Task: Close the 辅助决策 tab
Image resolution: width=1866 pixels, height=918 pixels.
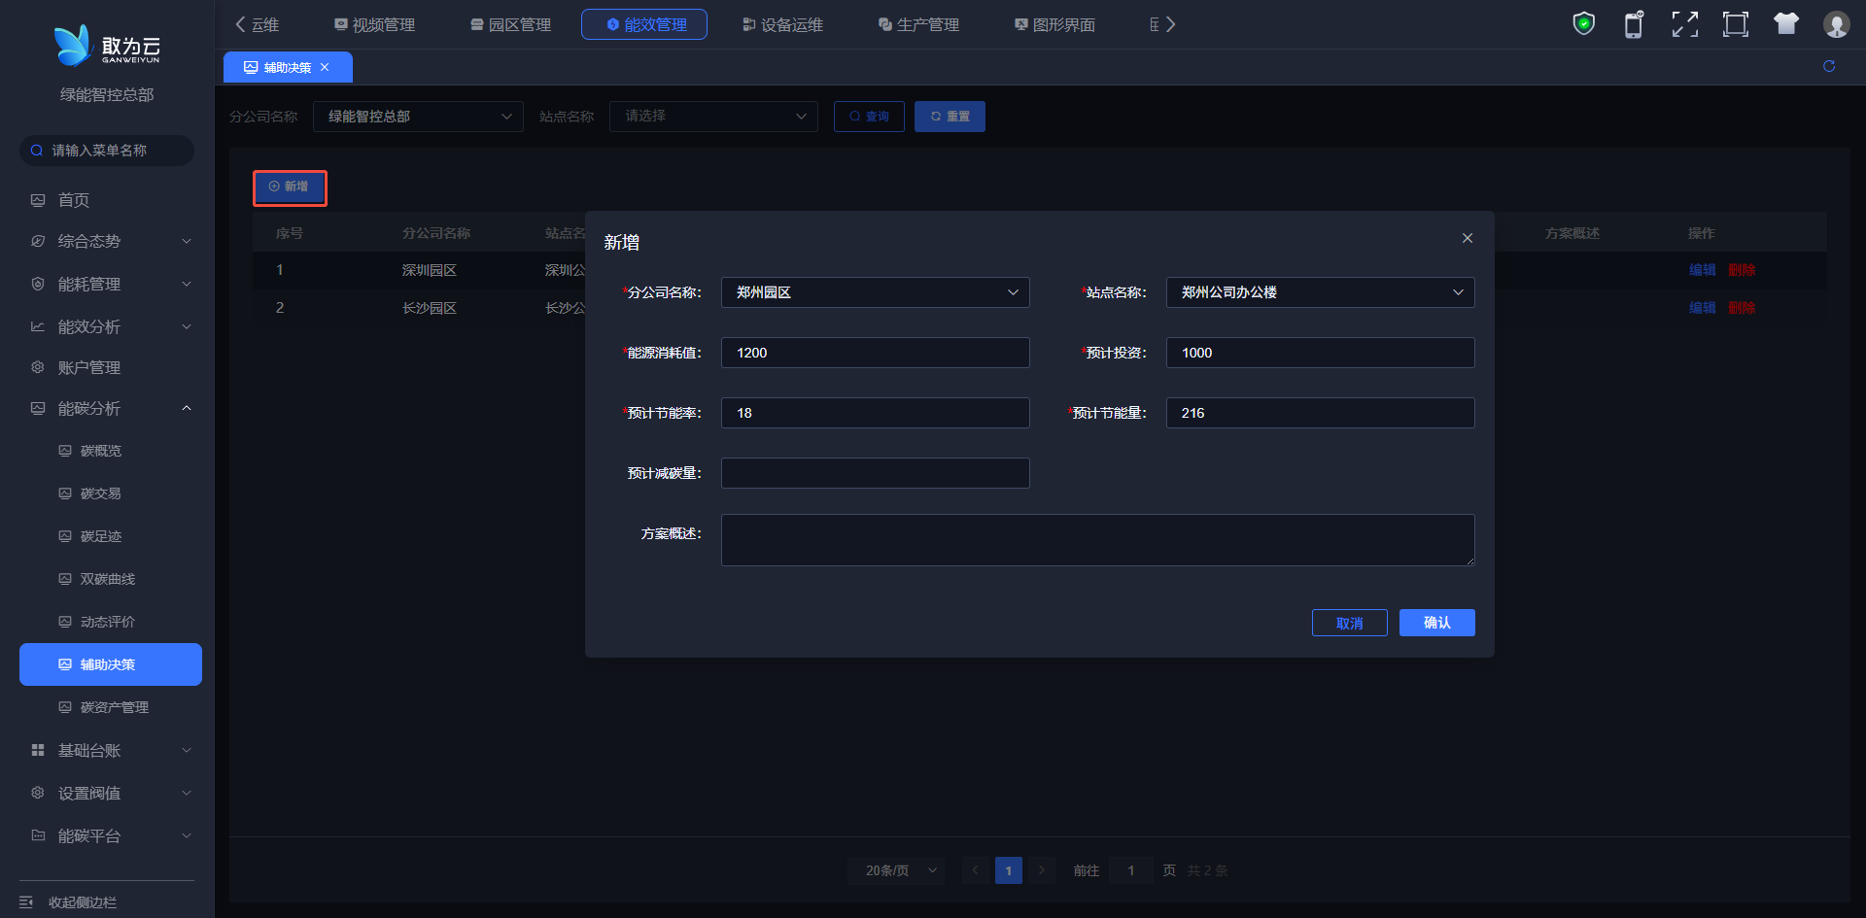Action: pos(325,67)
